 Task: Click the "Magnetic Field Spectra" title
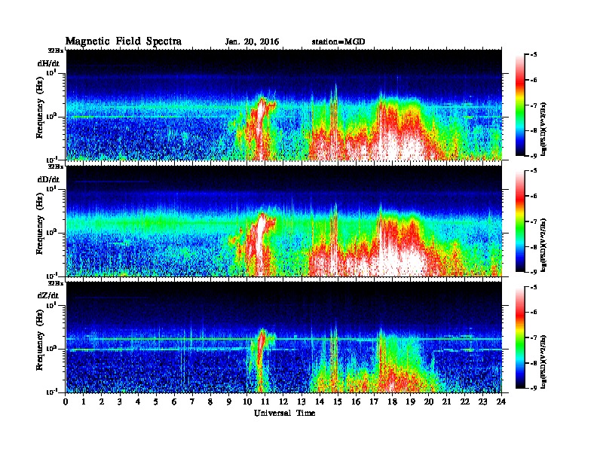[x=124, y=41]
